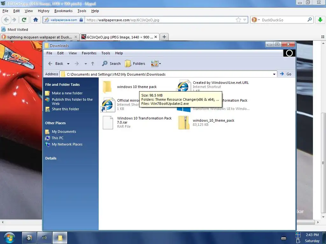Switch to lightning mcqueen wallpaper tab
Screen dimensions: 326x244
pos(39,37)
